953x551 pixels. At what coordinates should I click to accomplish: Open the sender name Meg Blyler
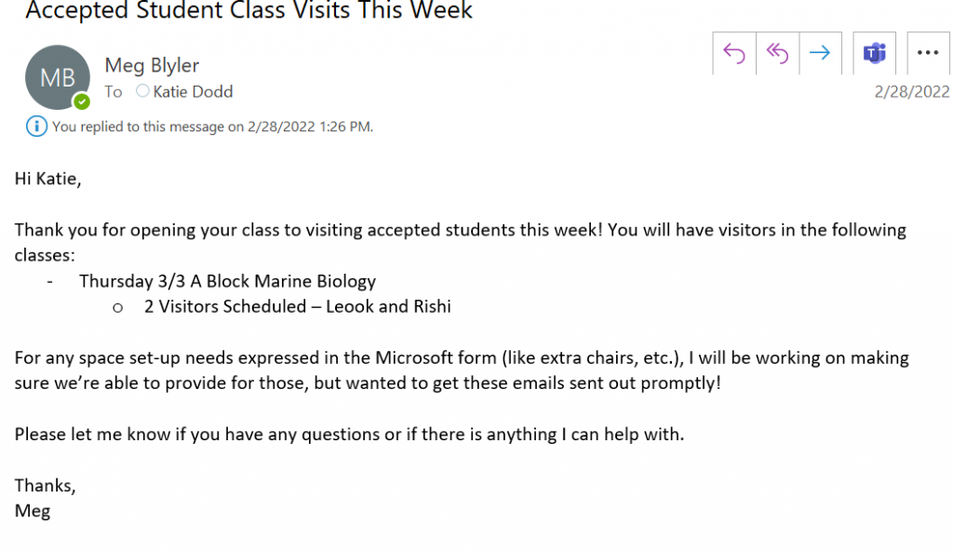click(152, 65)
